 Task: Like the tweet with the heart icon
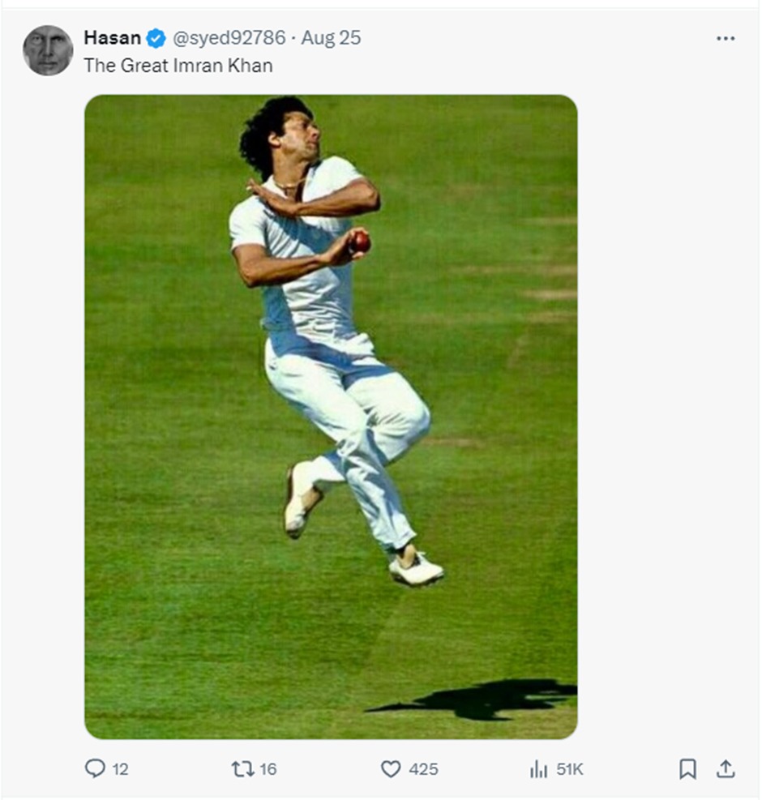391,768
